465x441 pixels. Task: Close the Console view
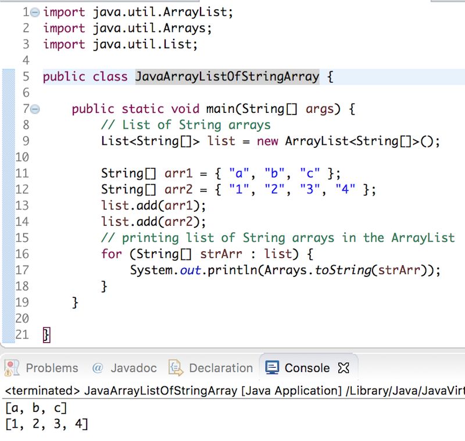click(343, 368)
